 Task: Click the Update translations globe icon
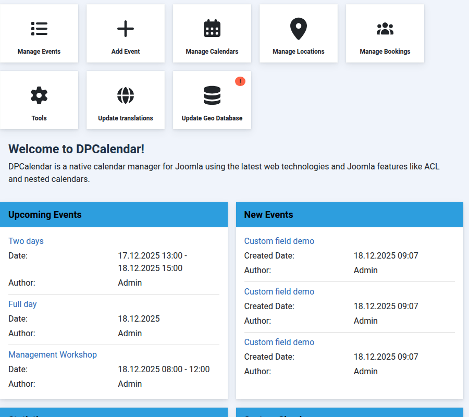(126, 95)
